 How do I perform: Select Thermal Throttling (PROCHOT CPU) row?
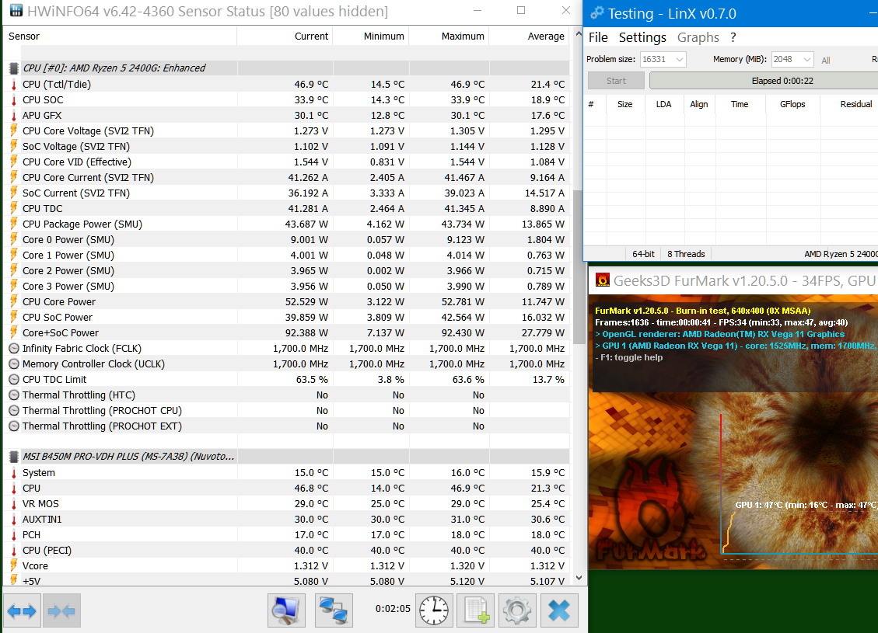coord(287,410)
